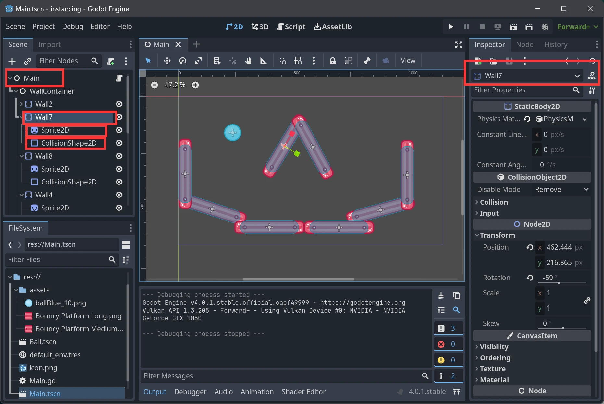Select the Rotate tool
The image size is (604, 404).
point(182,61)
